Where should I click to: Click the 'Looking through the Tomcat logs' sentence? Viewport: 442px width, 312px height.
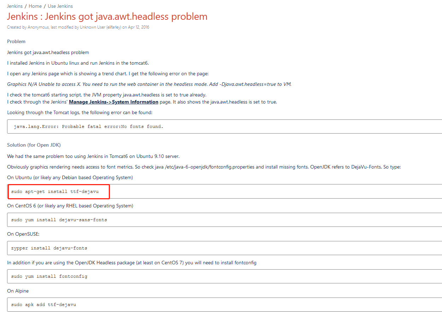(x=79, y=112)
